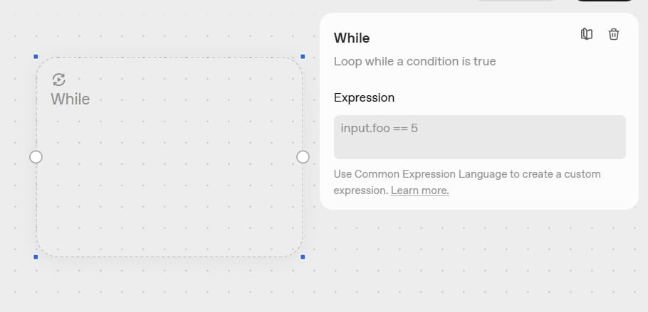Screen dimensions: 648x312
Task: Click the dark button at the top edge
Action: point(604,1)
